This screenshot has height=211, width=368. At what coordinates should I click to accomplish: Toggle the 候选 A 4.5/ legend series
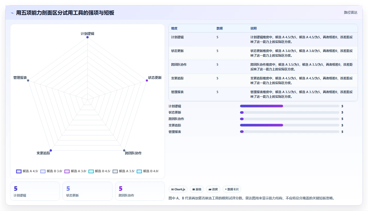[27, 171]
